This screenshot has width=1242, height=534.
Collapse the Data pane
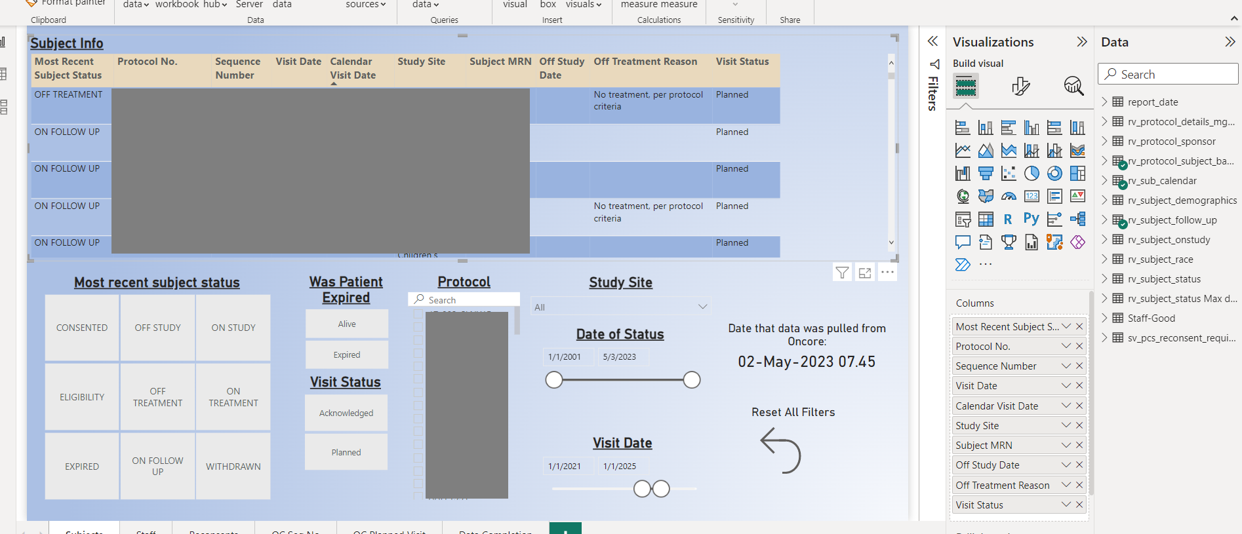(1230, 42)
